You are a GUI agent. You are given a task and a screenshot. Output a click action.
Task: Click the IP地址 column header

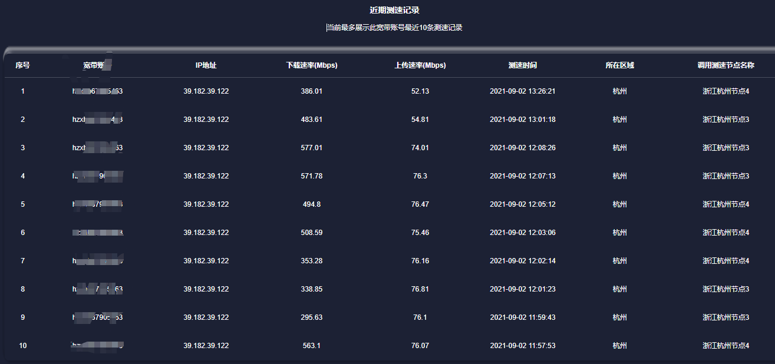tap(206, 65)
